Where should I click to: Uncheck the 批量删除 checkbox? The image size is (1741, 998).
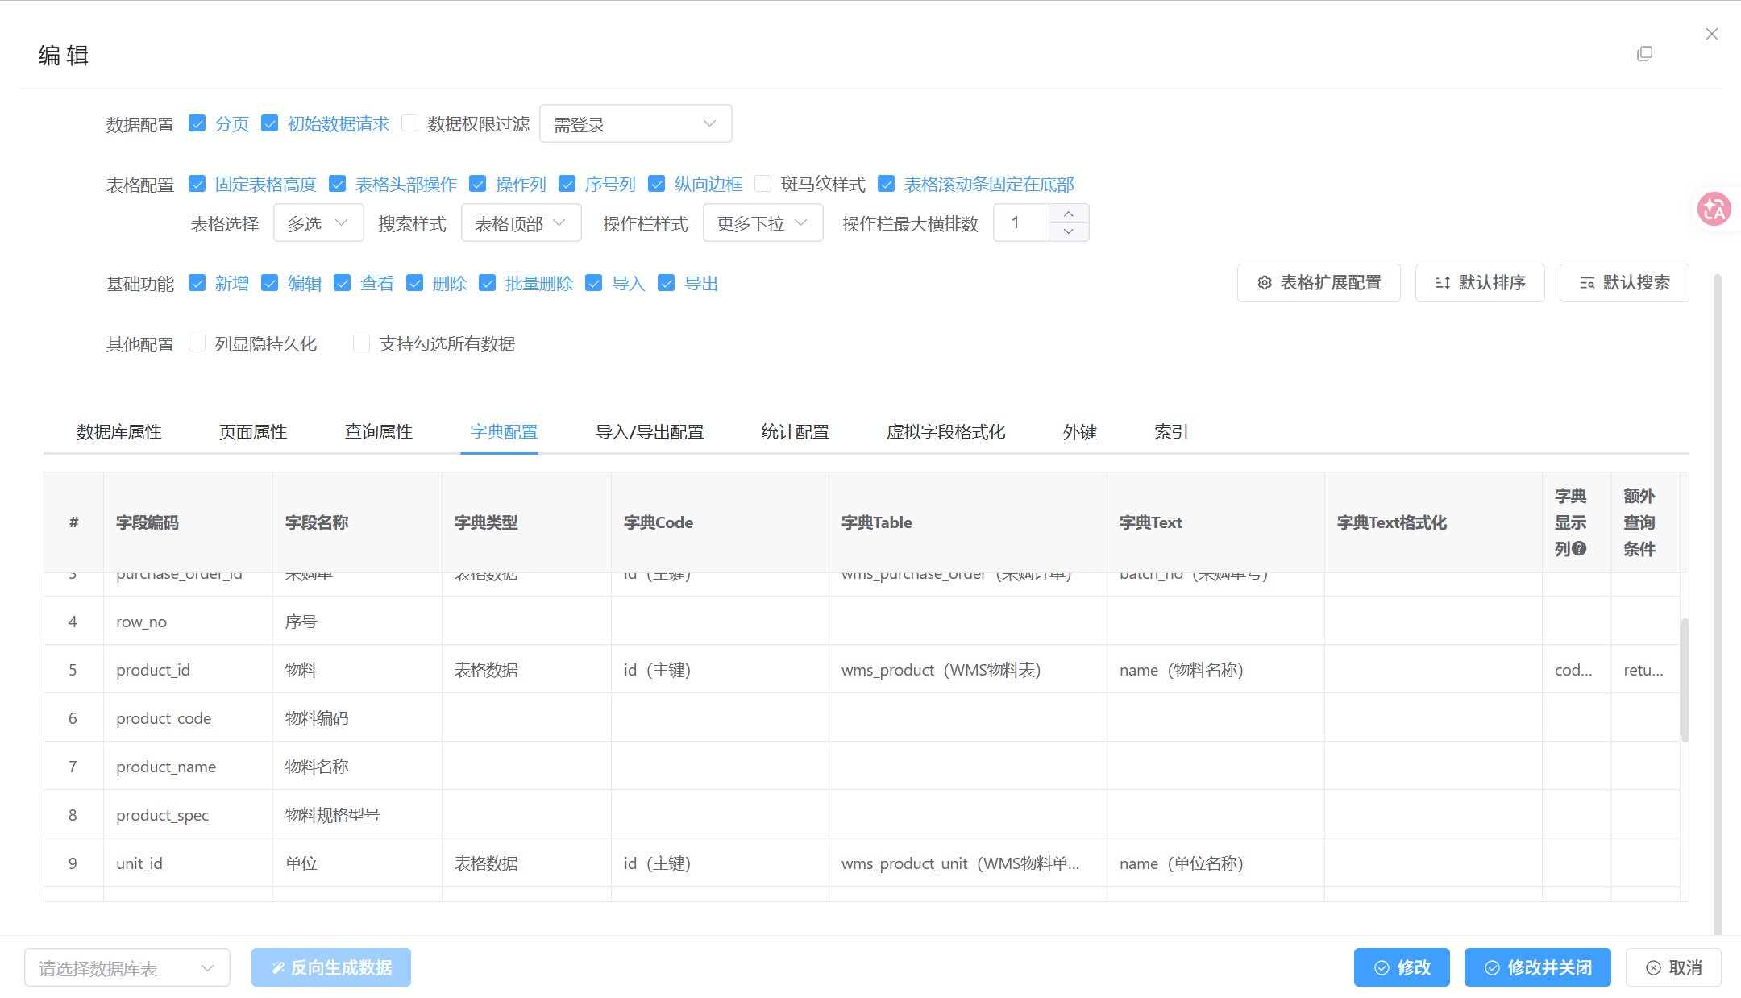488,283
